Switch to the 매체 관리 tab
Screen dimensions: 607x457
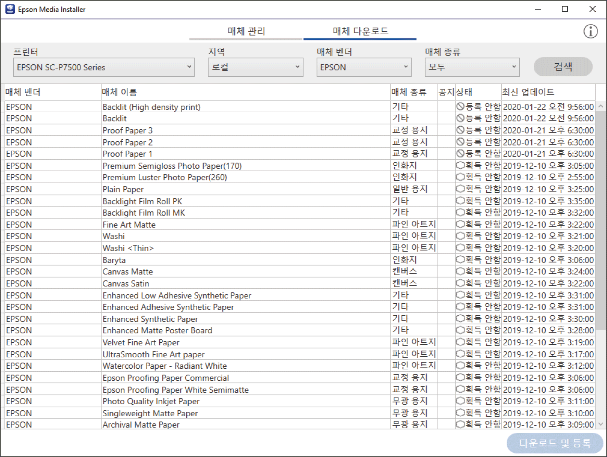coord(246,31)
